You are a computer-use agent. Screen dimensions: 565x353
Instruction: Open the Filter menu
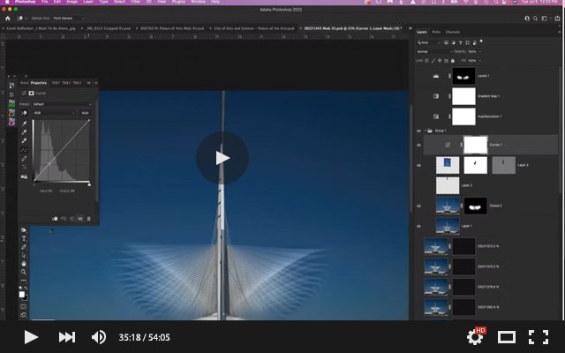tap(135, 2)
